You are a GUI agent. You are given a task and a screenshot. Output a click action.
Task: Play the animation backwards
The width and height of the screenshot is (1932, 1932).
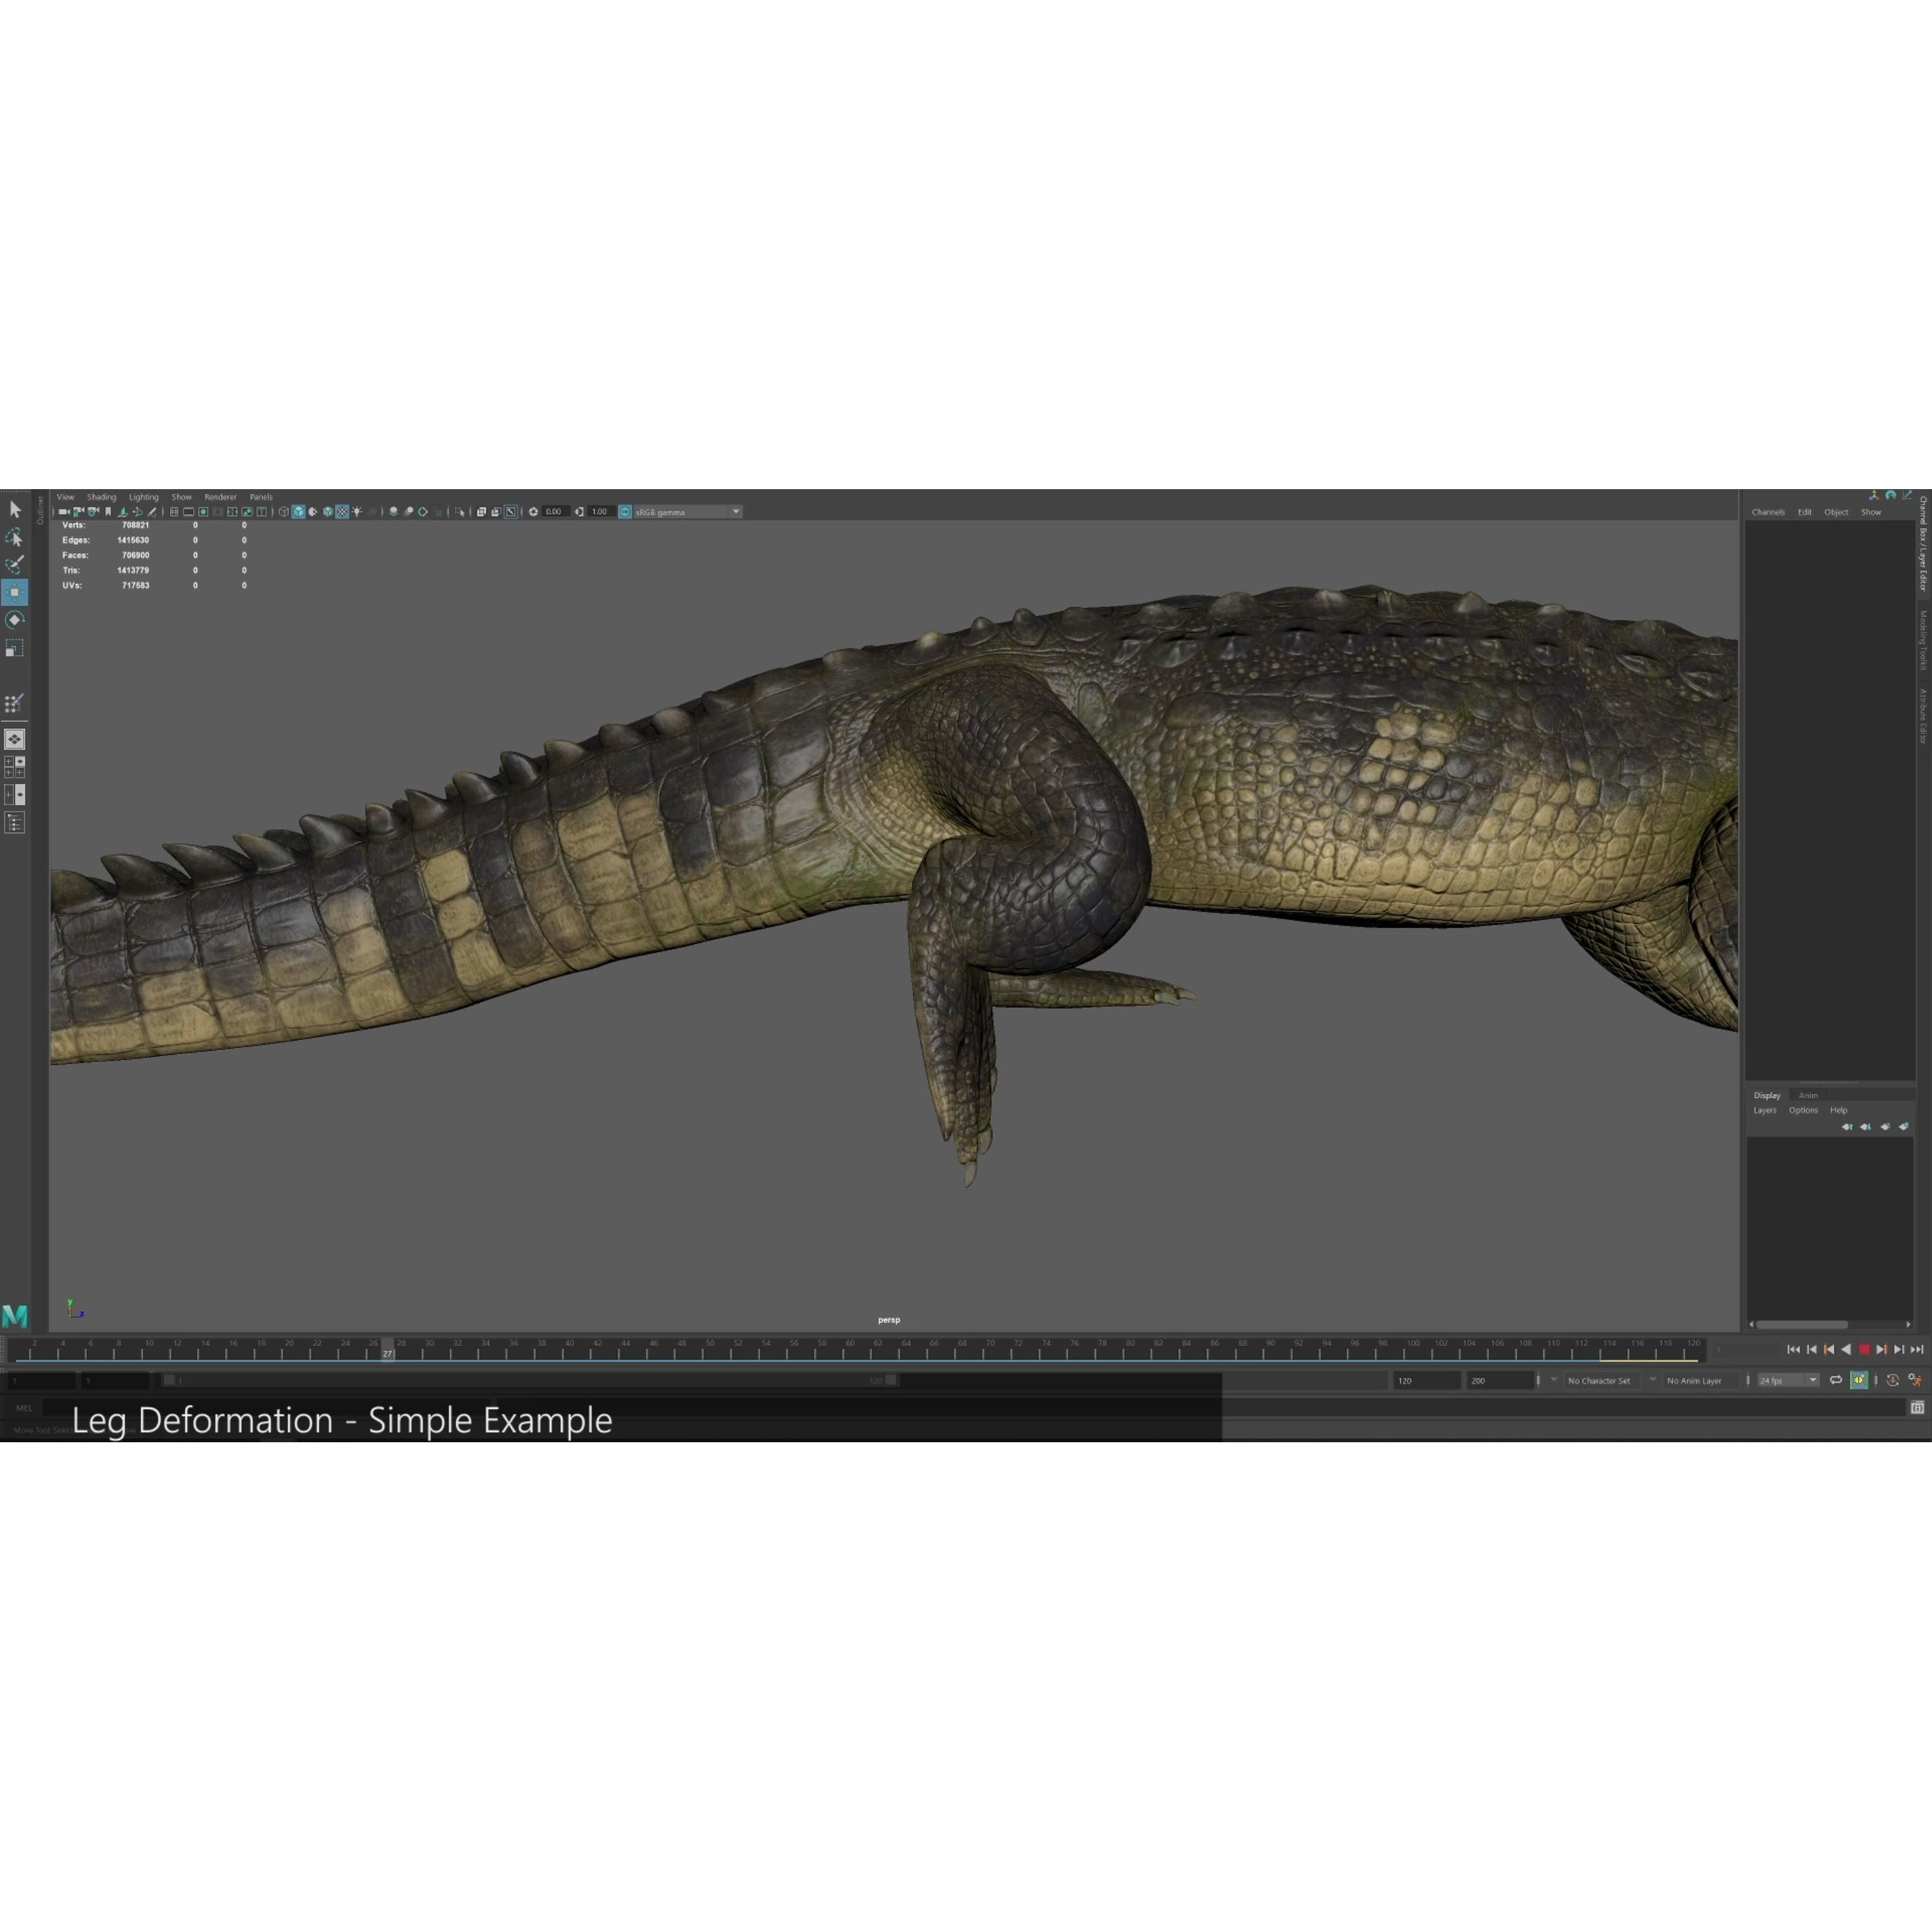pos(1846,1350)
